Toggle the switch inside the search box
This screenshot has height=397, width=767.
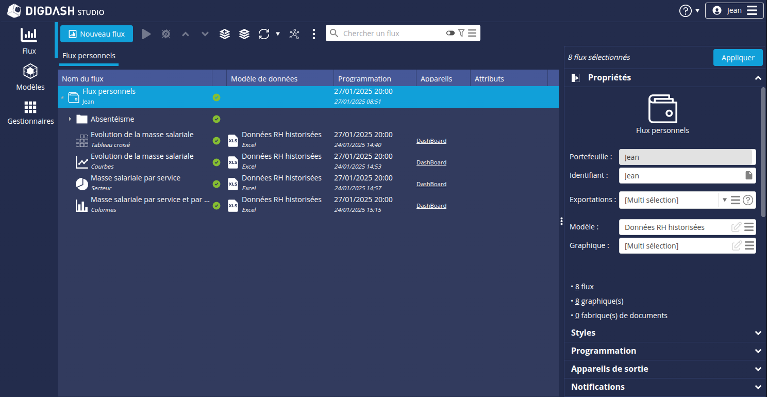pos(451,34)
